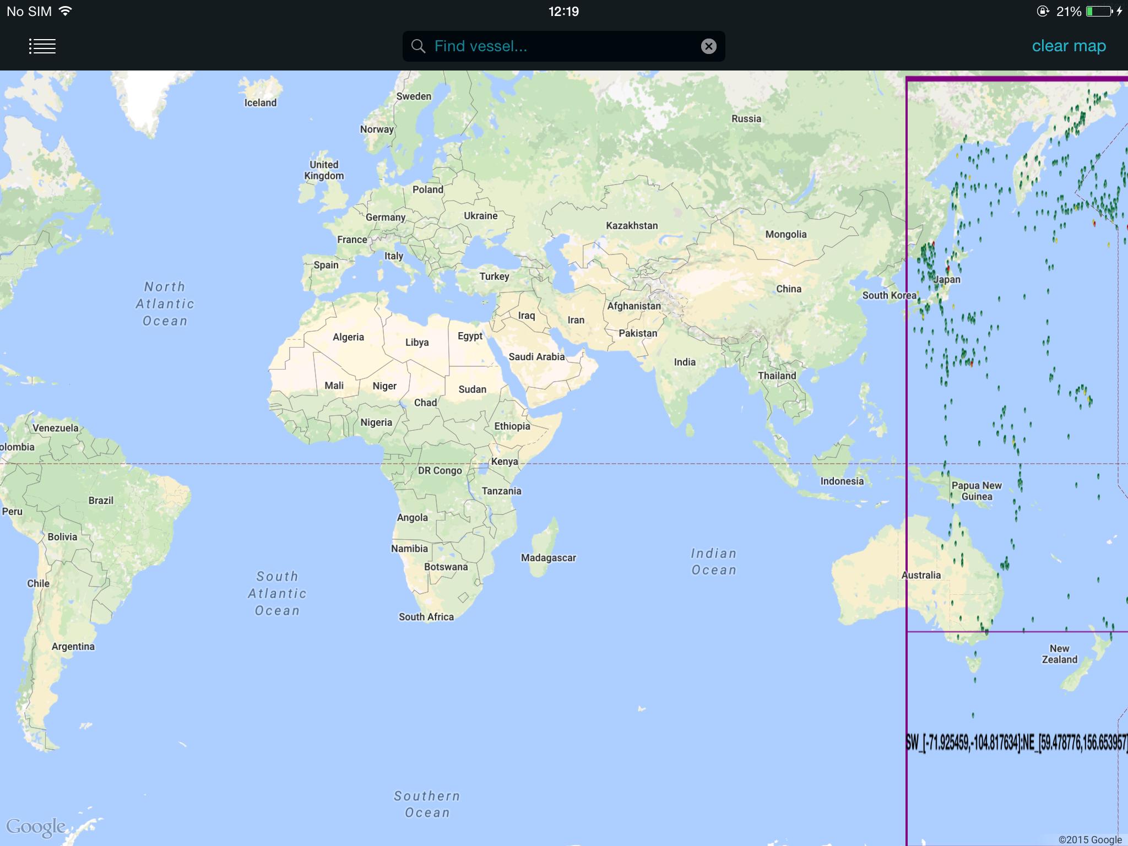
Task: Tap the Southern Ocean label
Action: coord(427,804)
